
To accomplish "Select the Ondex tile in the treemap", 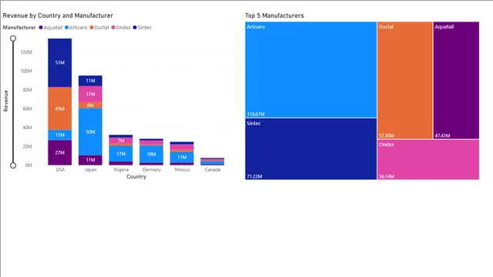I will pyautogui.click(x=428, y=159).
